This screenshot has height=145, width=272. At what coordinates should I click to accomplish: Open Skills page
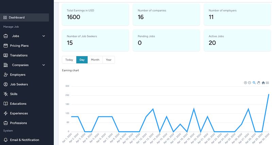[14, 94]
